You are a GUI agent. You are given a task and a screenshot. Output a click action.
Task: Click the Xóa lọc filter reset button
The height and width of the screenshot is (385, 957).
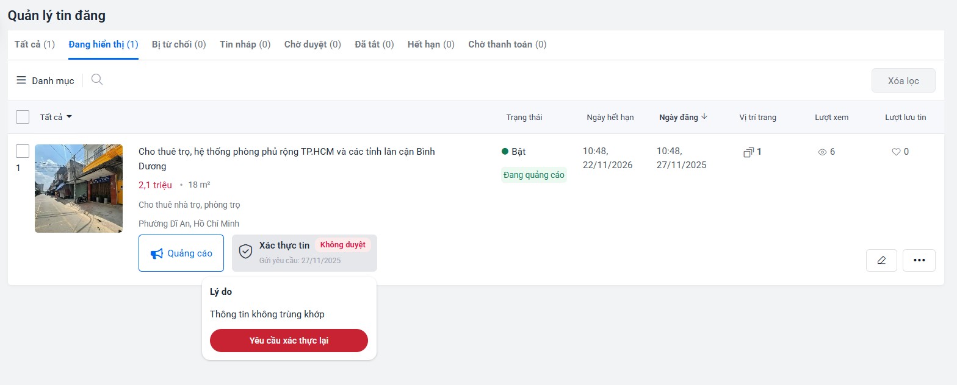[x=903, y=80]
